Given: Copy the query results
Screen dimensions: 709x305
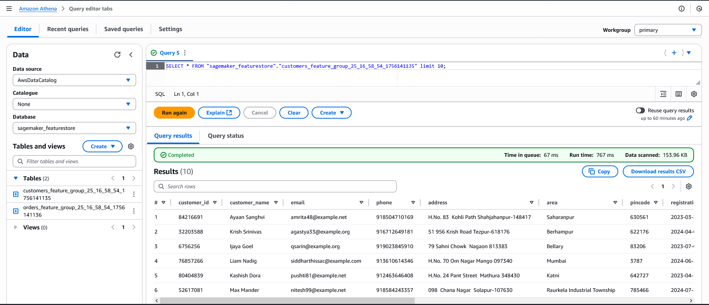Looking at the screenshot, I should coord(600,171).
